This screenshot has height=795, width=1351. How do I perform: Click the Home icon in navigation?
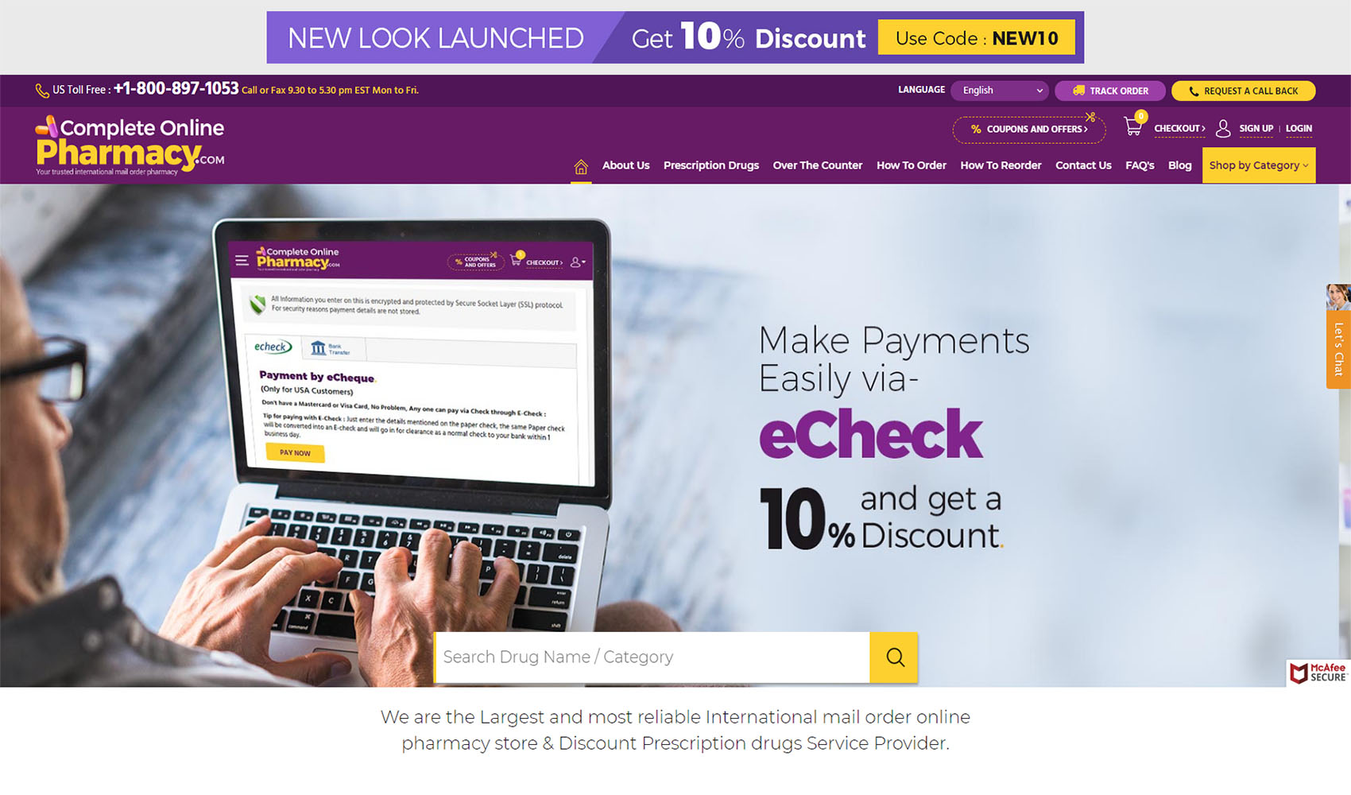coord(581,166)
